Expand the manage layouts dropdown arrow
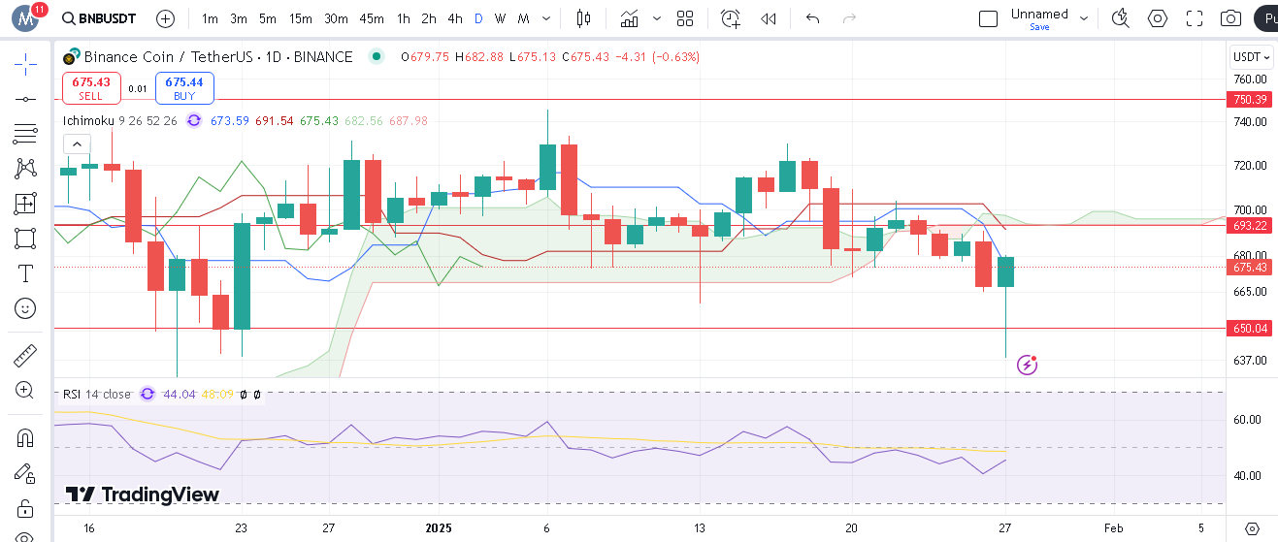This screenshot has width=1278, height=542. (1084, 18)
